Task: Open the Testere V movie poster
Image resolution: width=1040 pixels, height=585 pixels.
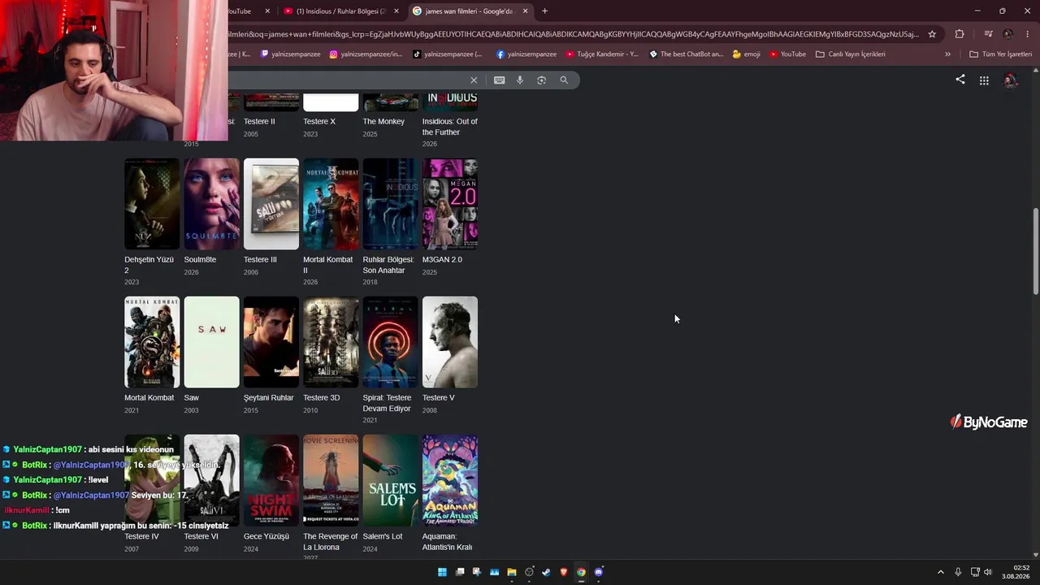Action: pos(450,342)
